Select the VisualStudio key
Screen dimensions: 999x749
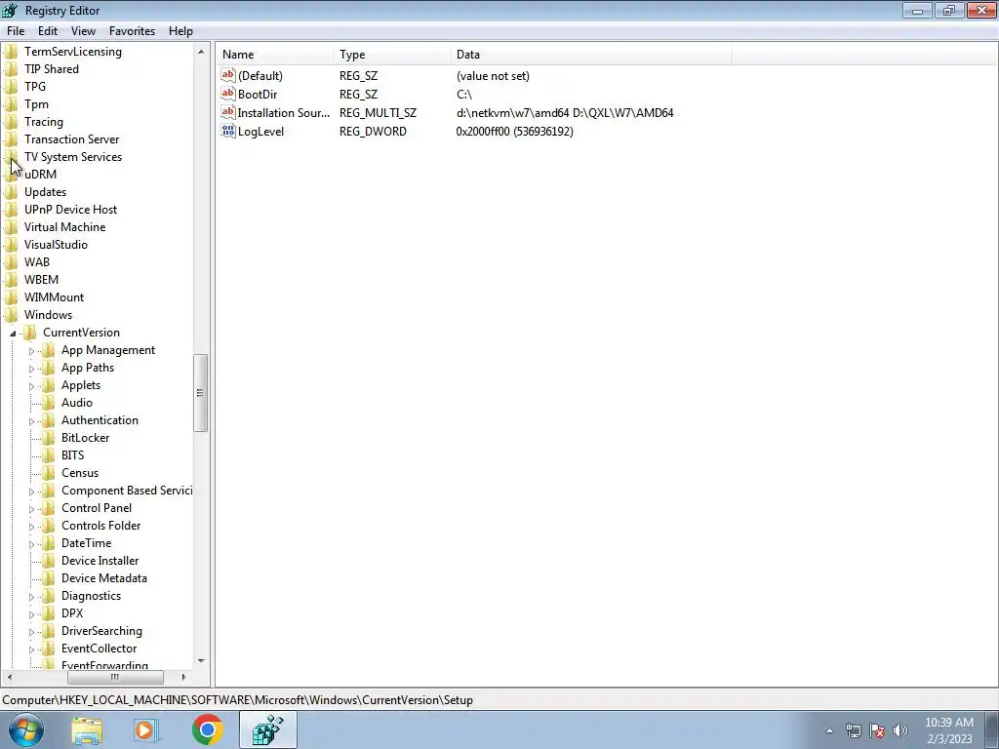point(56,245)
